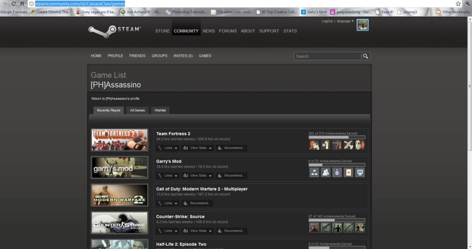Open the Garry's Mod game thumbnail
Viewport: 472px width, 249px height.
(119, 167)
